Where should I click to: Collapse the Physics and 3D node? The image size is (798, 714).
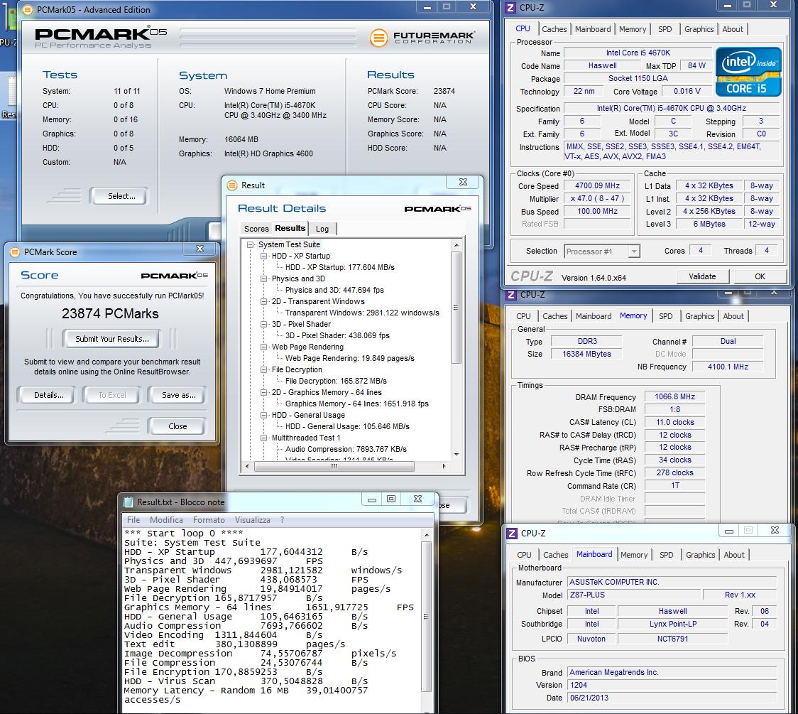click(263, 278)
